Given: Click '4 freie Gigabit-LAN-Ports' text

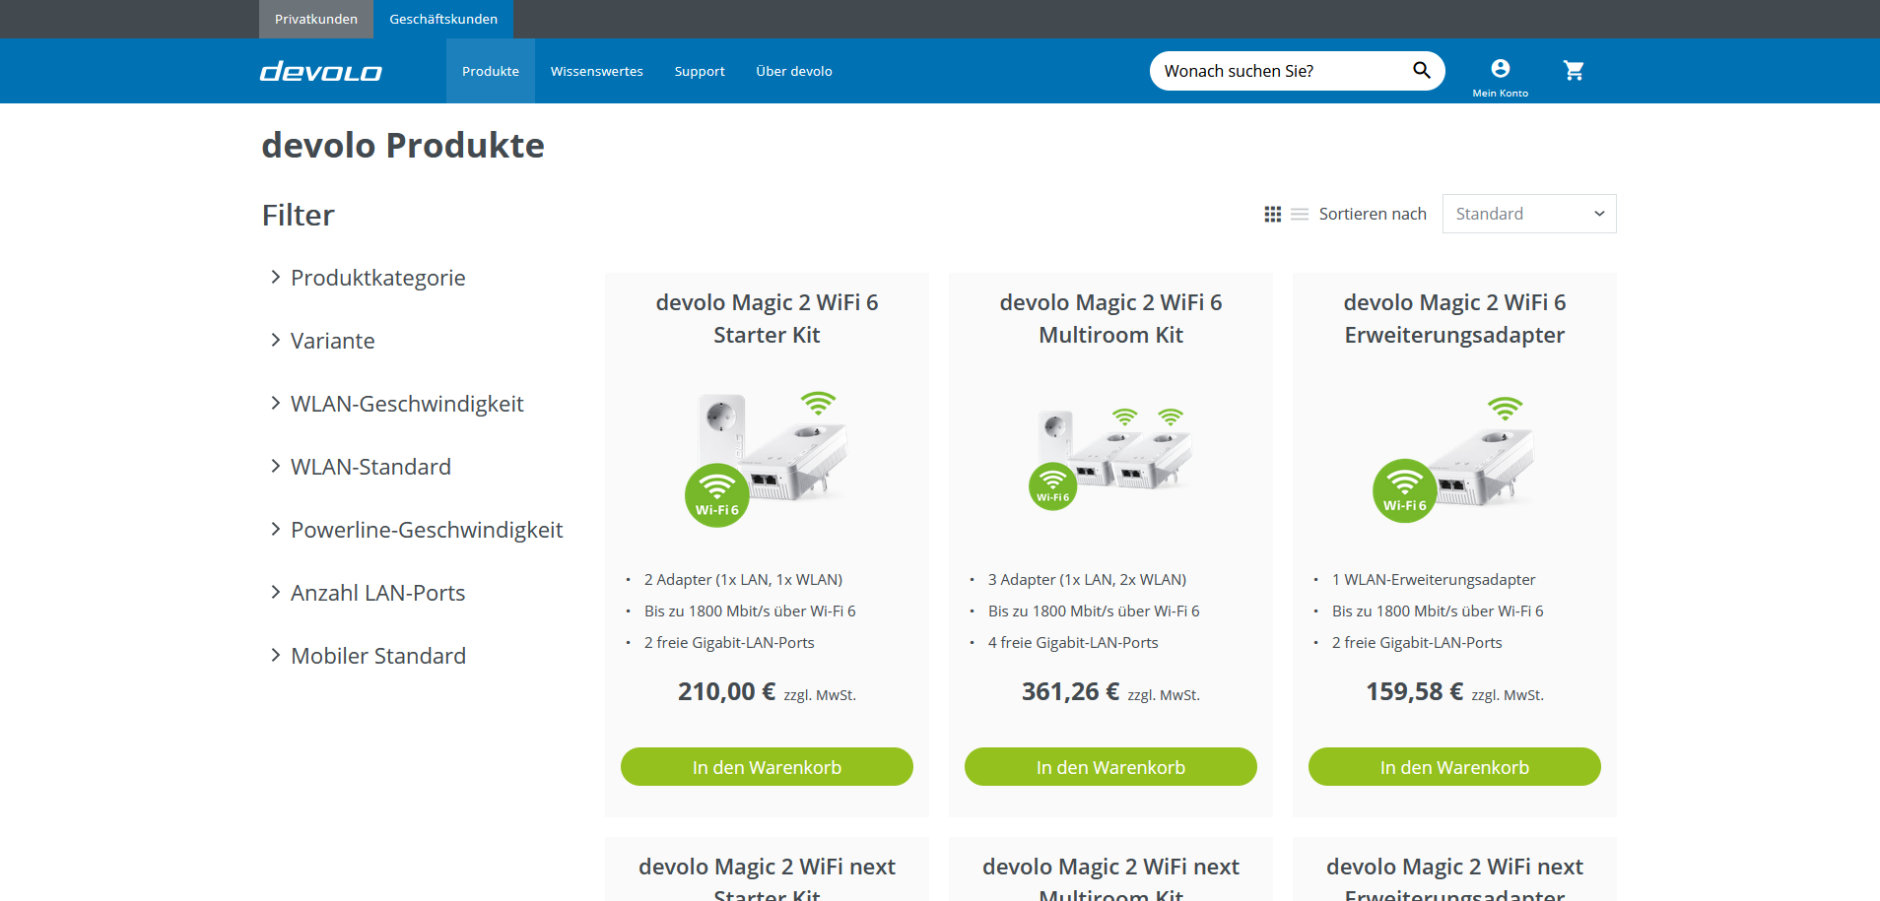Looking at the screenshot, I should (x=1073, y=643).
